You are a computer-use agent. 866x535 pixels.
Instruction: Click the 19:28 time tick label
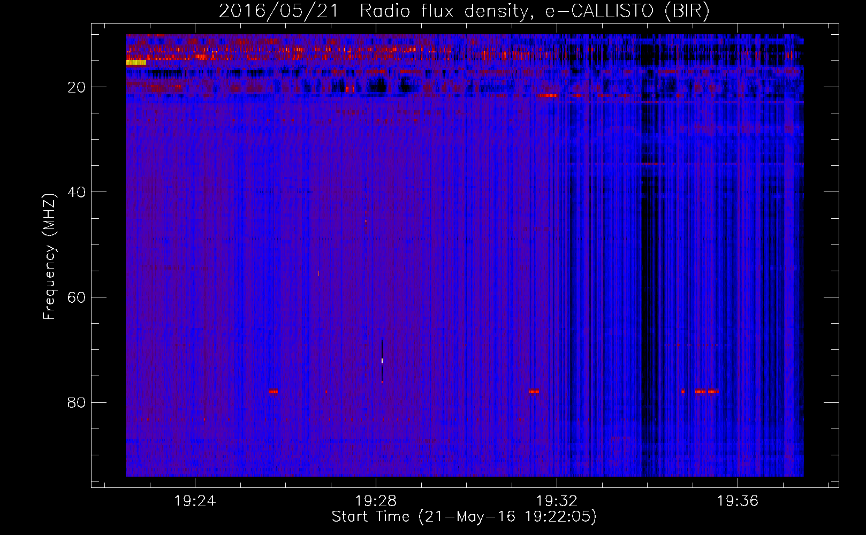click(376, 501)
